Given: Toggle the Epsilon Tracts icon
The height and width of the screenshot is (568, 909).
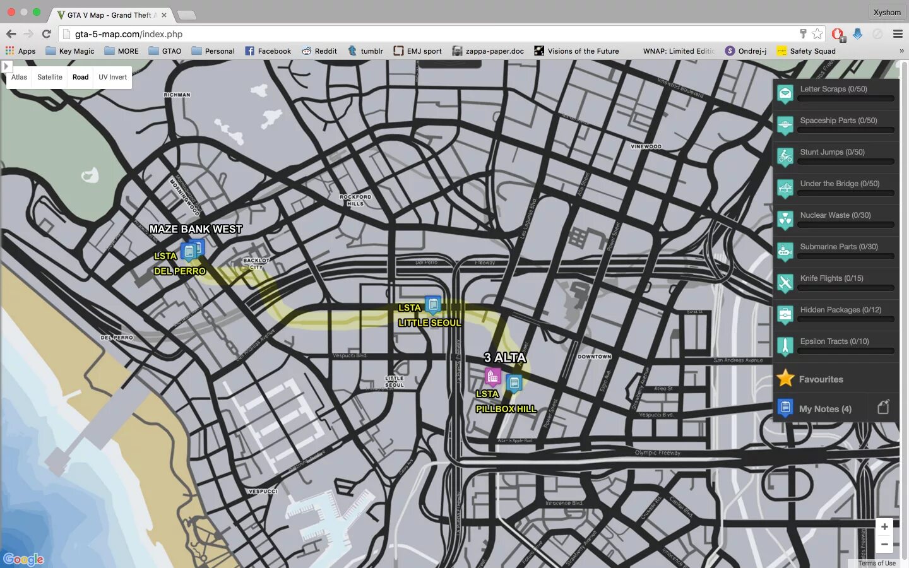Looking at the screenshot, I should (785, 346).
